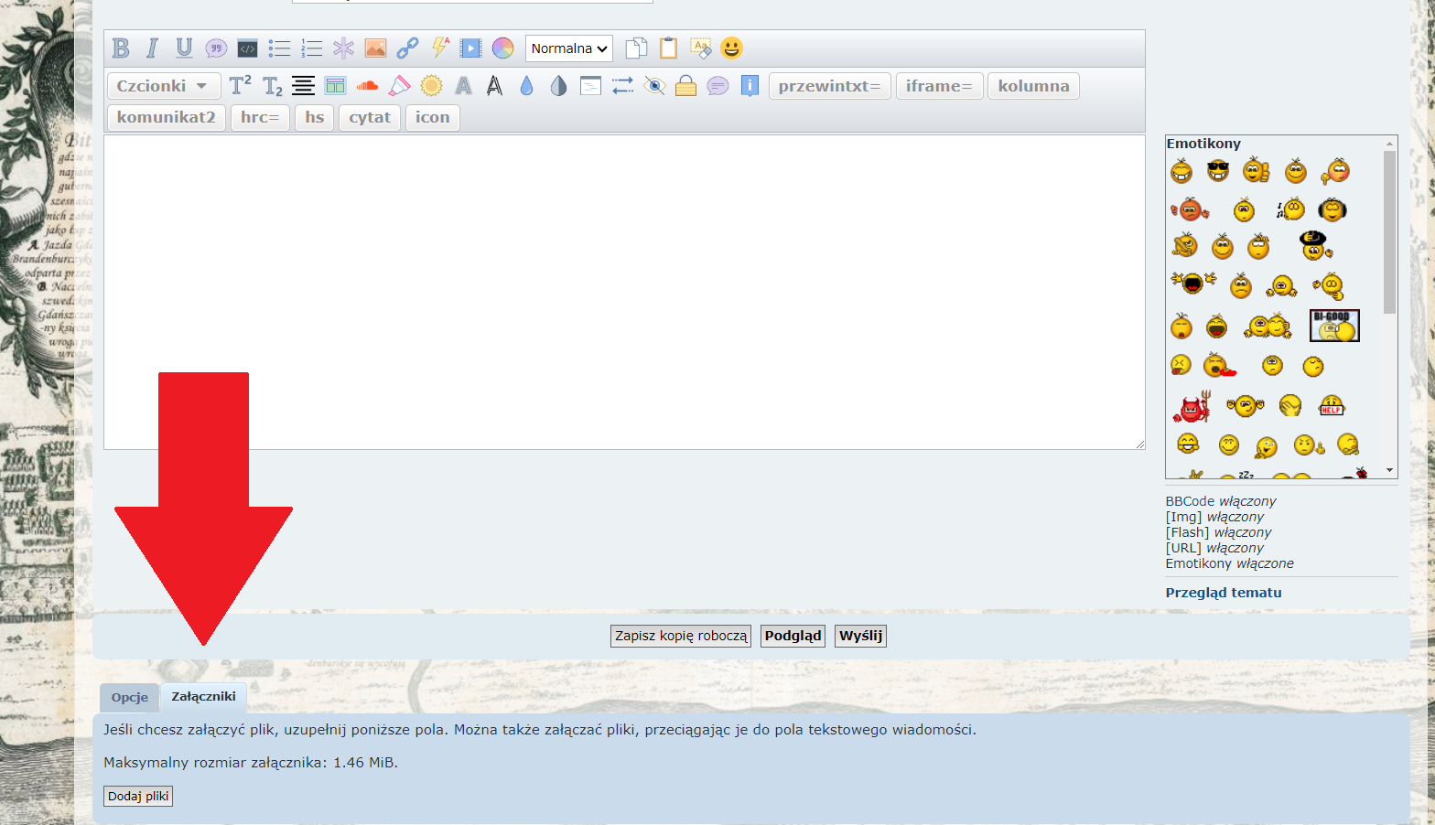Click the SoundCloud embed icon
The width and height of the screenshot is (1435, 825).
tap(367, 86)
